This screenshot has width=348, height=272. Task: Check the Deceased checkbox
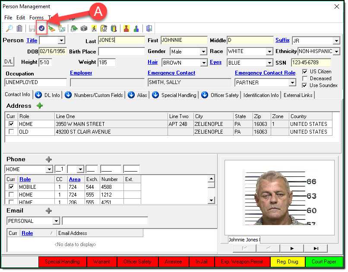pyautogui.click(x=305, y=78)
